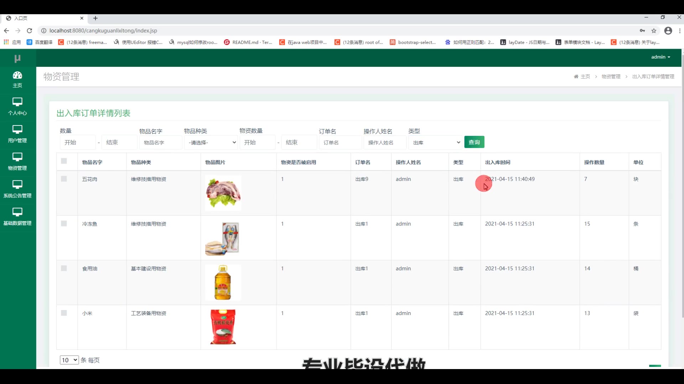Click the 物品名字 input field
This screenshot has width=684, height=384.
[x=160, y=142]
